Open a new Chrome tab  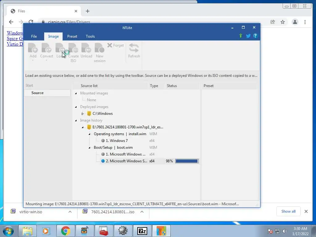pyautogui.click(x=87, y=11)
